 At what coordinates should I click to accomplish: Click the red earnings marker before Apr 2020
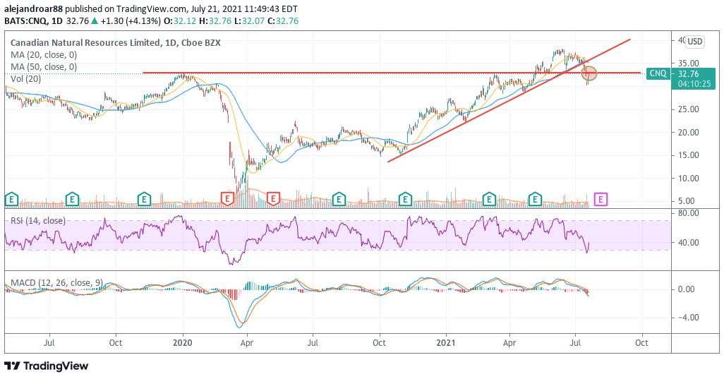(227, 199)
